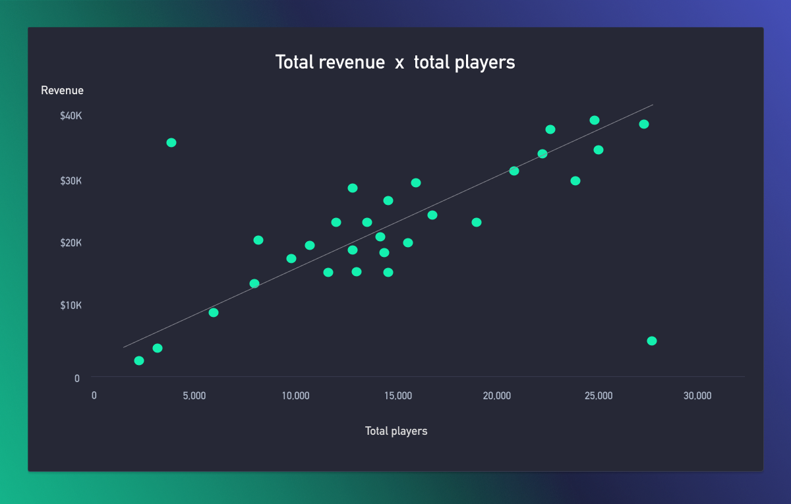
Task: Click the 5,000 x-axis tick label
Action: pos(194,396)
